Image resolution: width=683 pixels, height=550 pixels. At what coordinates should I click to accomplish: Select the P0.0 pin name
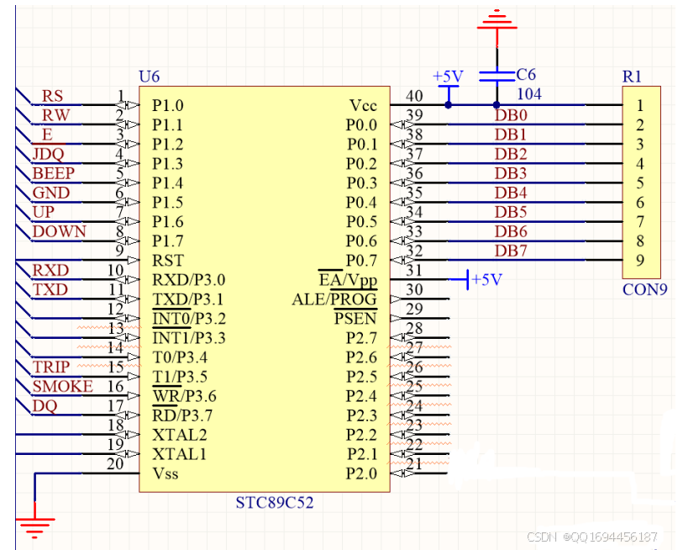[361, 124]
